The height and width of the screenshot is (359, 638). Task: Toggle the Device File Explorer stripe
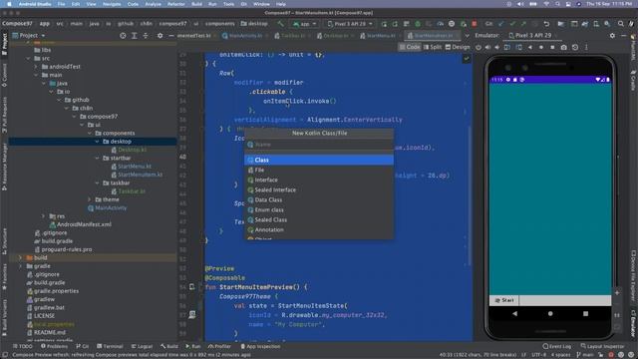(x=634, y=275)
